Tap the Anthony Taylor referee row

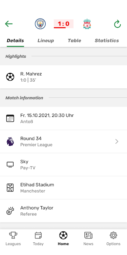(x=63, y=211)
